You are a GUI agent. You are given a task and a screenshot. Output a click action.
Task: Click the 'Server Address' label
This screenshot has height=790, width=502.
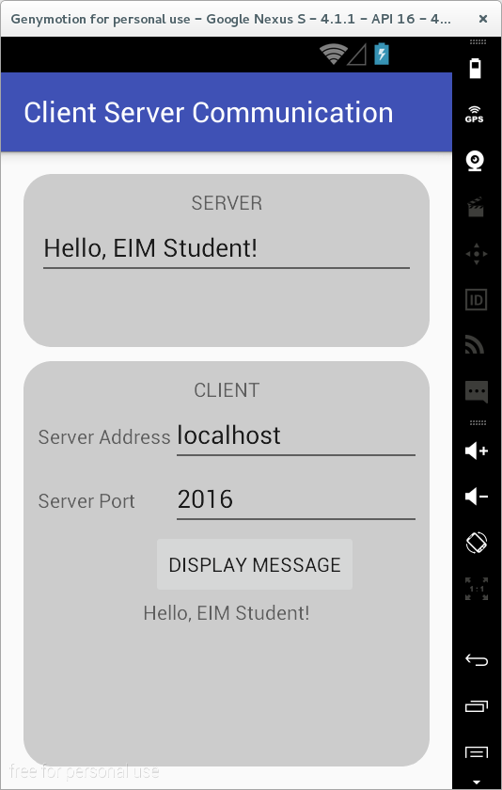104,437
